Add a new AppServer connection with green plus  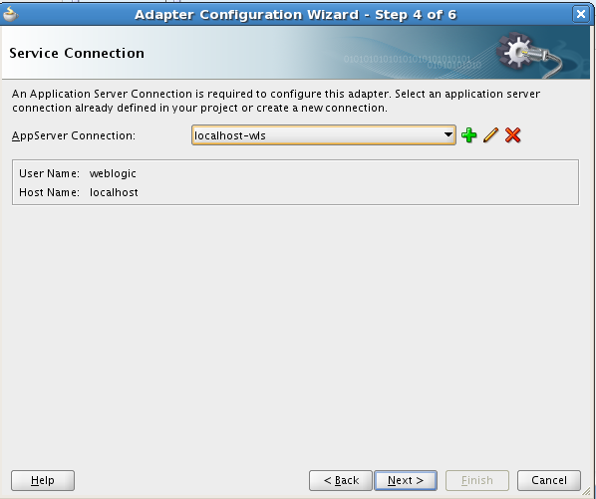[x=469, y=135]
